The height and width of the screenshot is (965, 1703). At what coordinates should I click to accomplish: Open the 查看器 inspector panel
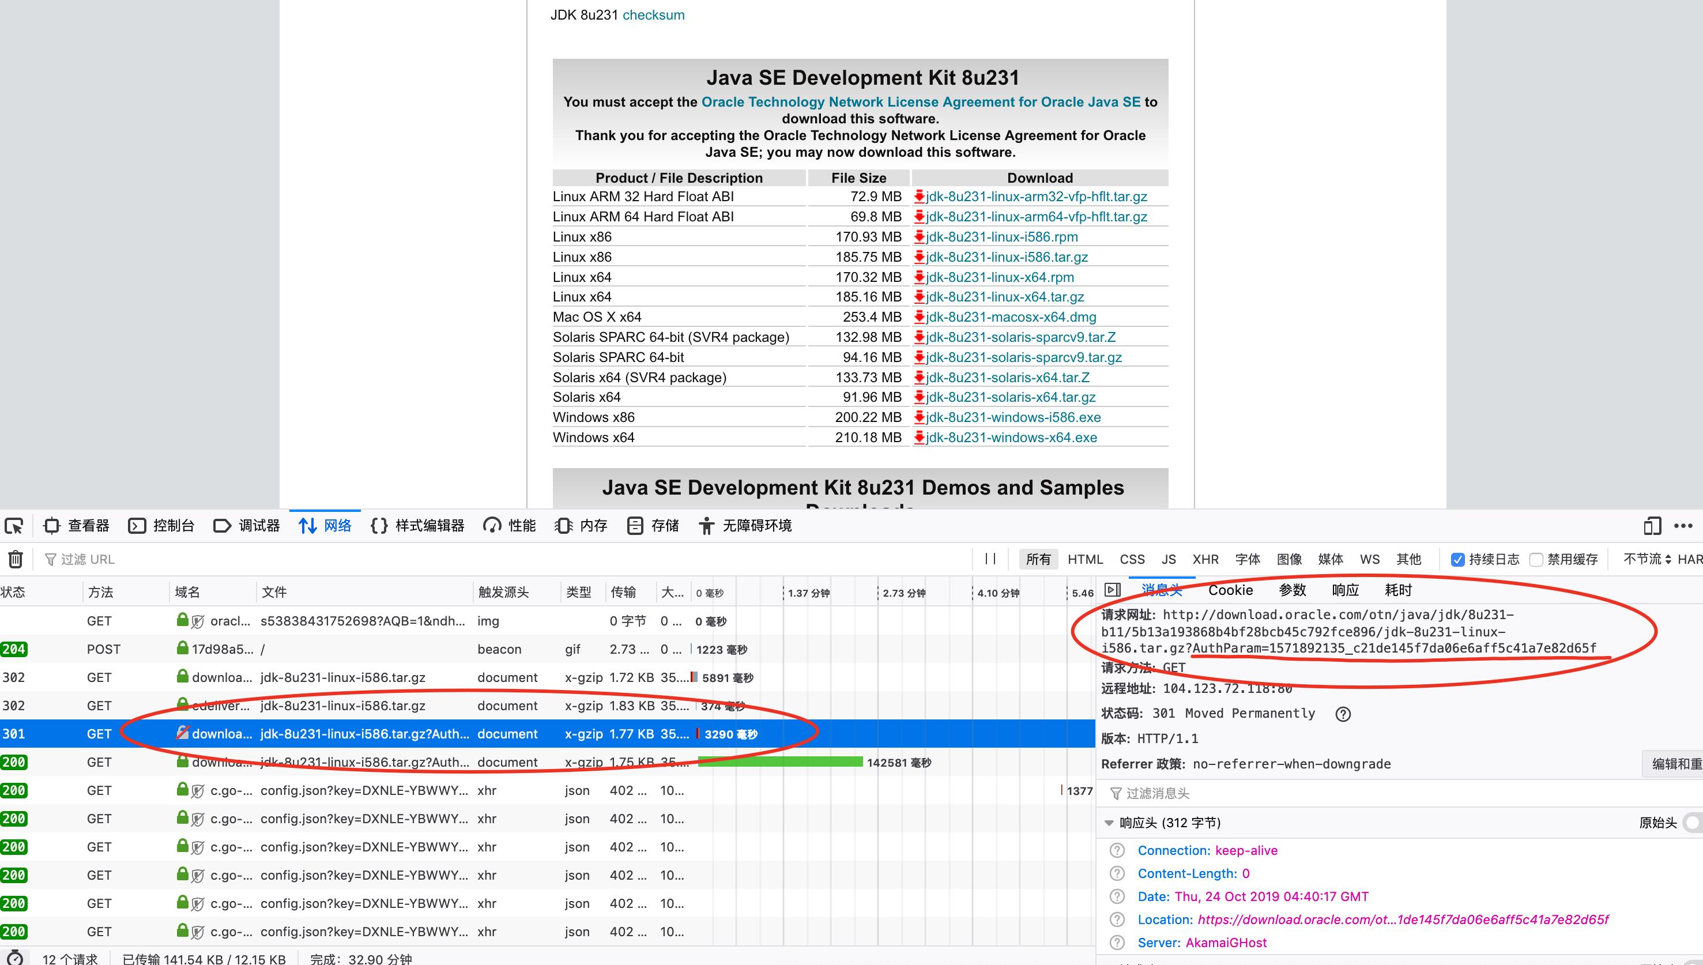click(76, 526)
